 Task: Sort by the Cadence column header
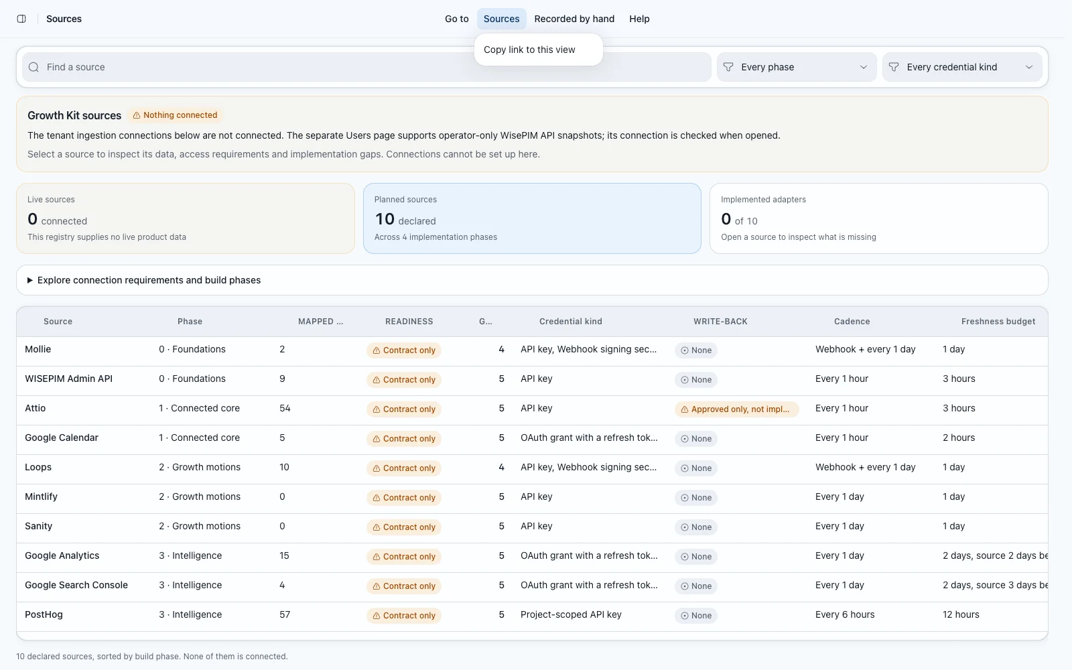tap(852, 322)
